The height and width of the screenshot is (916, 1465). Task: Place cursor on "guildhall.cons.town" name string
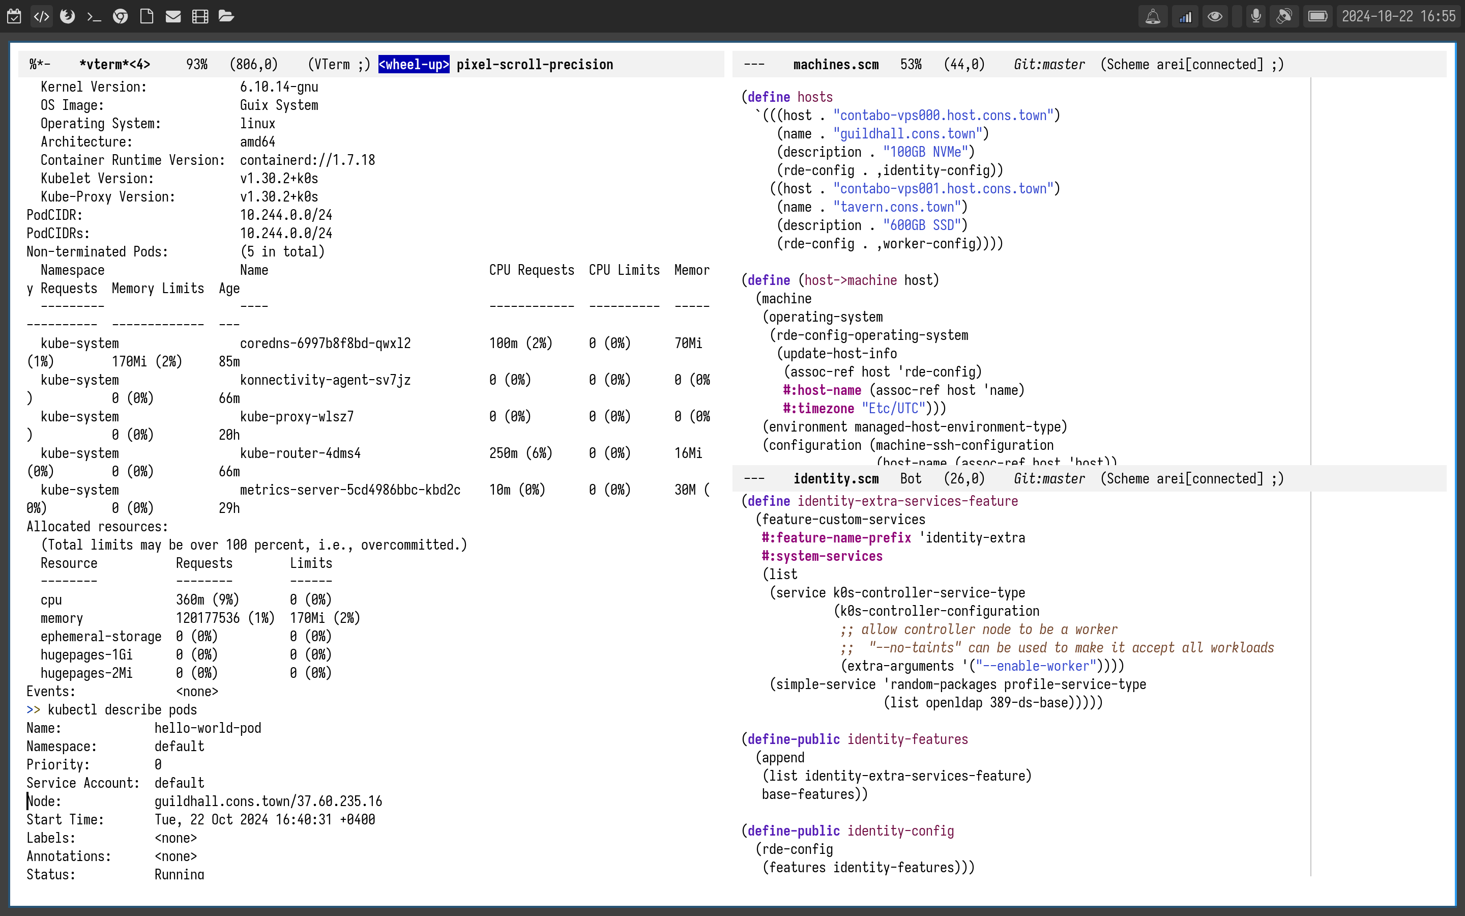907,133
